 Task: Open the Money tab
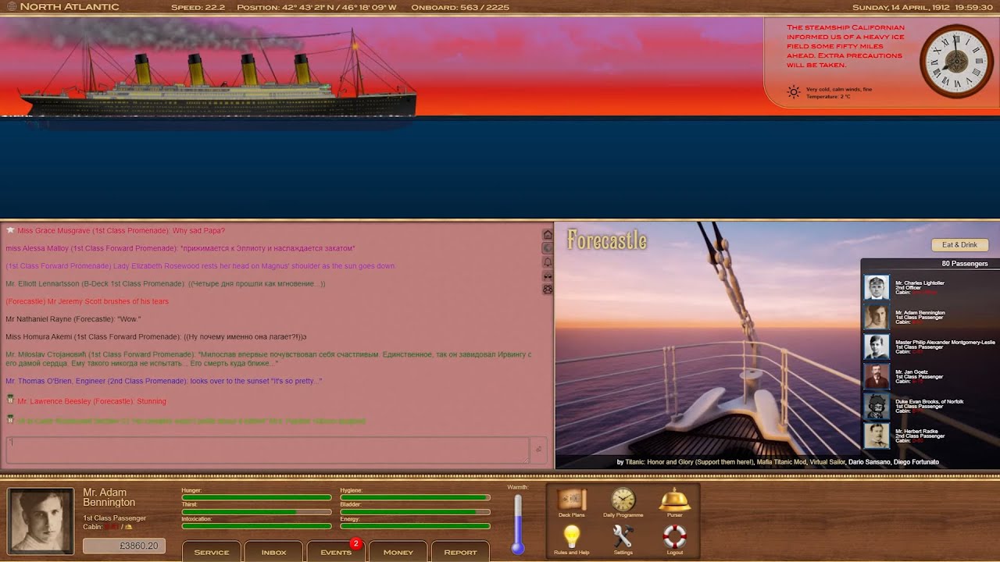tap(398, 551)
